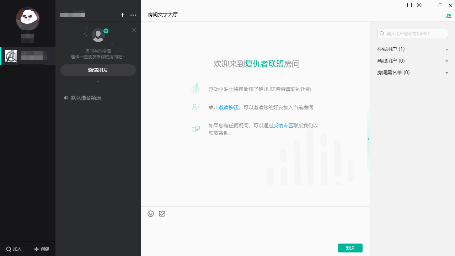This screenshot has width=455, height=256.
Task: Click the feedback monitor icon in welcome tips
Action: click(196, 129)
